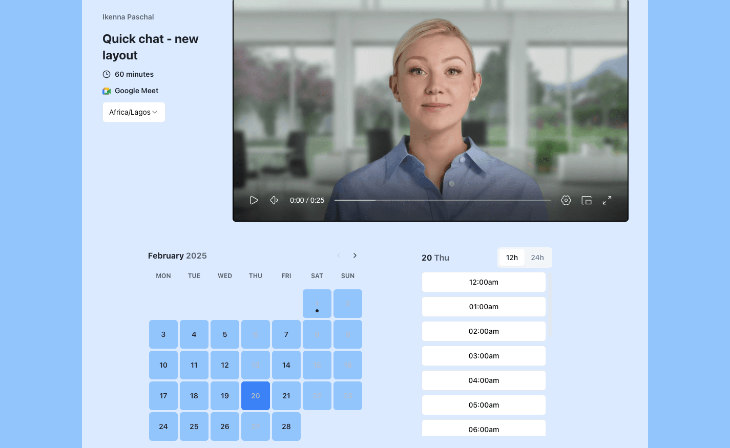Mute the video volume
This screenshot has height=448, width=730.
274,200
